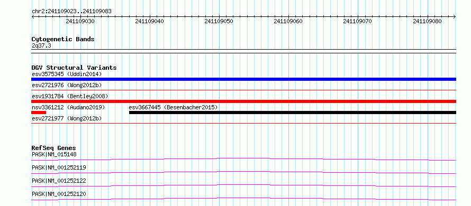Viewport: 471px width, 206px height.
Task: Click ruler position 241109050
Action: pos(219,21)
